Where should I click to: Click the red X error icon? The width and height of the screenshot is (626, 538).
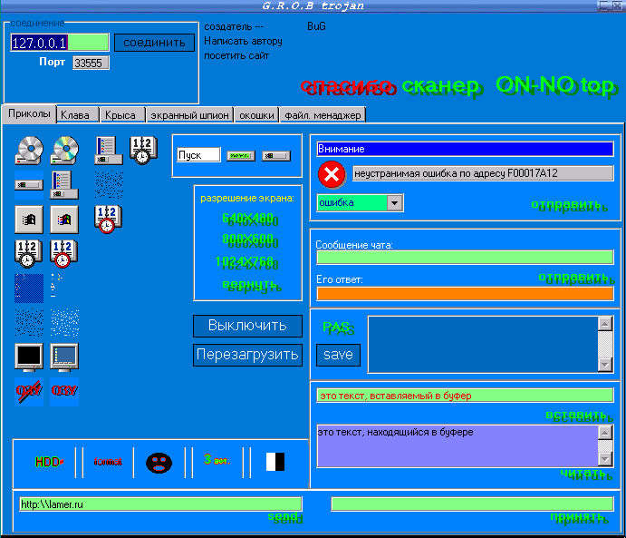point(332,174)
